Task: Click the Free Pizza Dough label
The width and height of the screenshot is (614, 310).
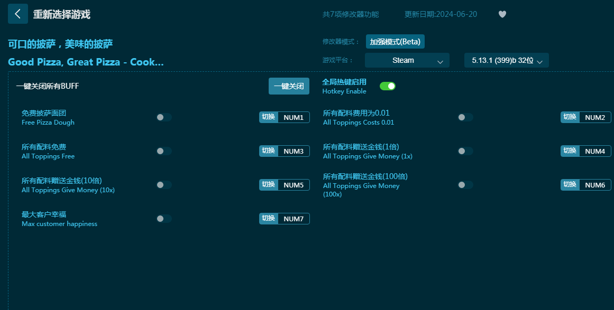Action: point(48,123)
